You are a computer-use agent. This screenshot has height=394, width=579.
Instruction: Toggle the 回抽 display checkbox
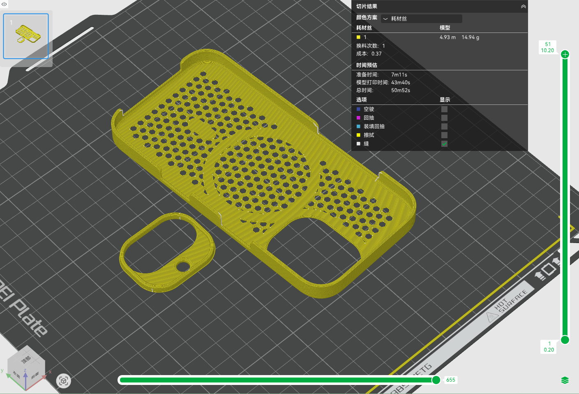444,118
